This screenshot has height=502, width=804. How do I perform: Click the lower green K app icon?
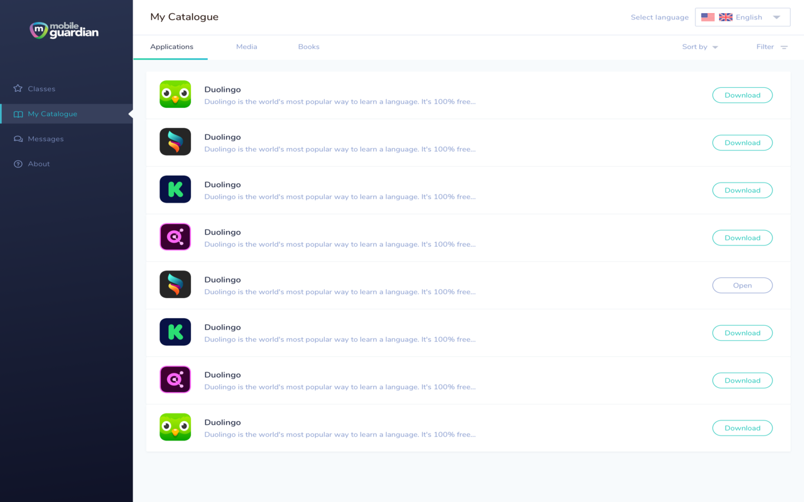click(175, 333)
